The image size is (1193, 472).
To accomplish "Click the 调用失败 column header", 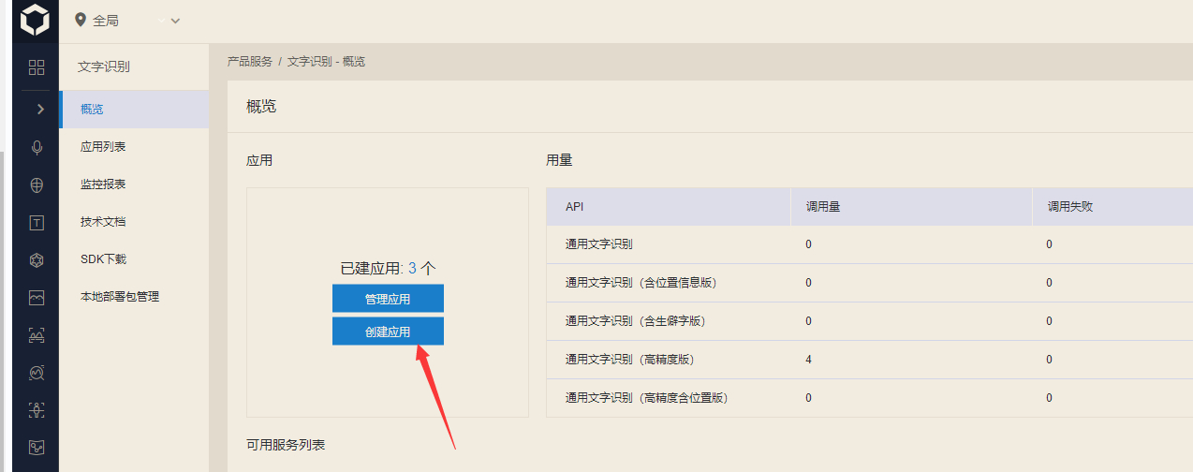I will point(1070,207).
